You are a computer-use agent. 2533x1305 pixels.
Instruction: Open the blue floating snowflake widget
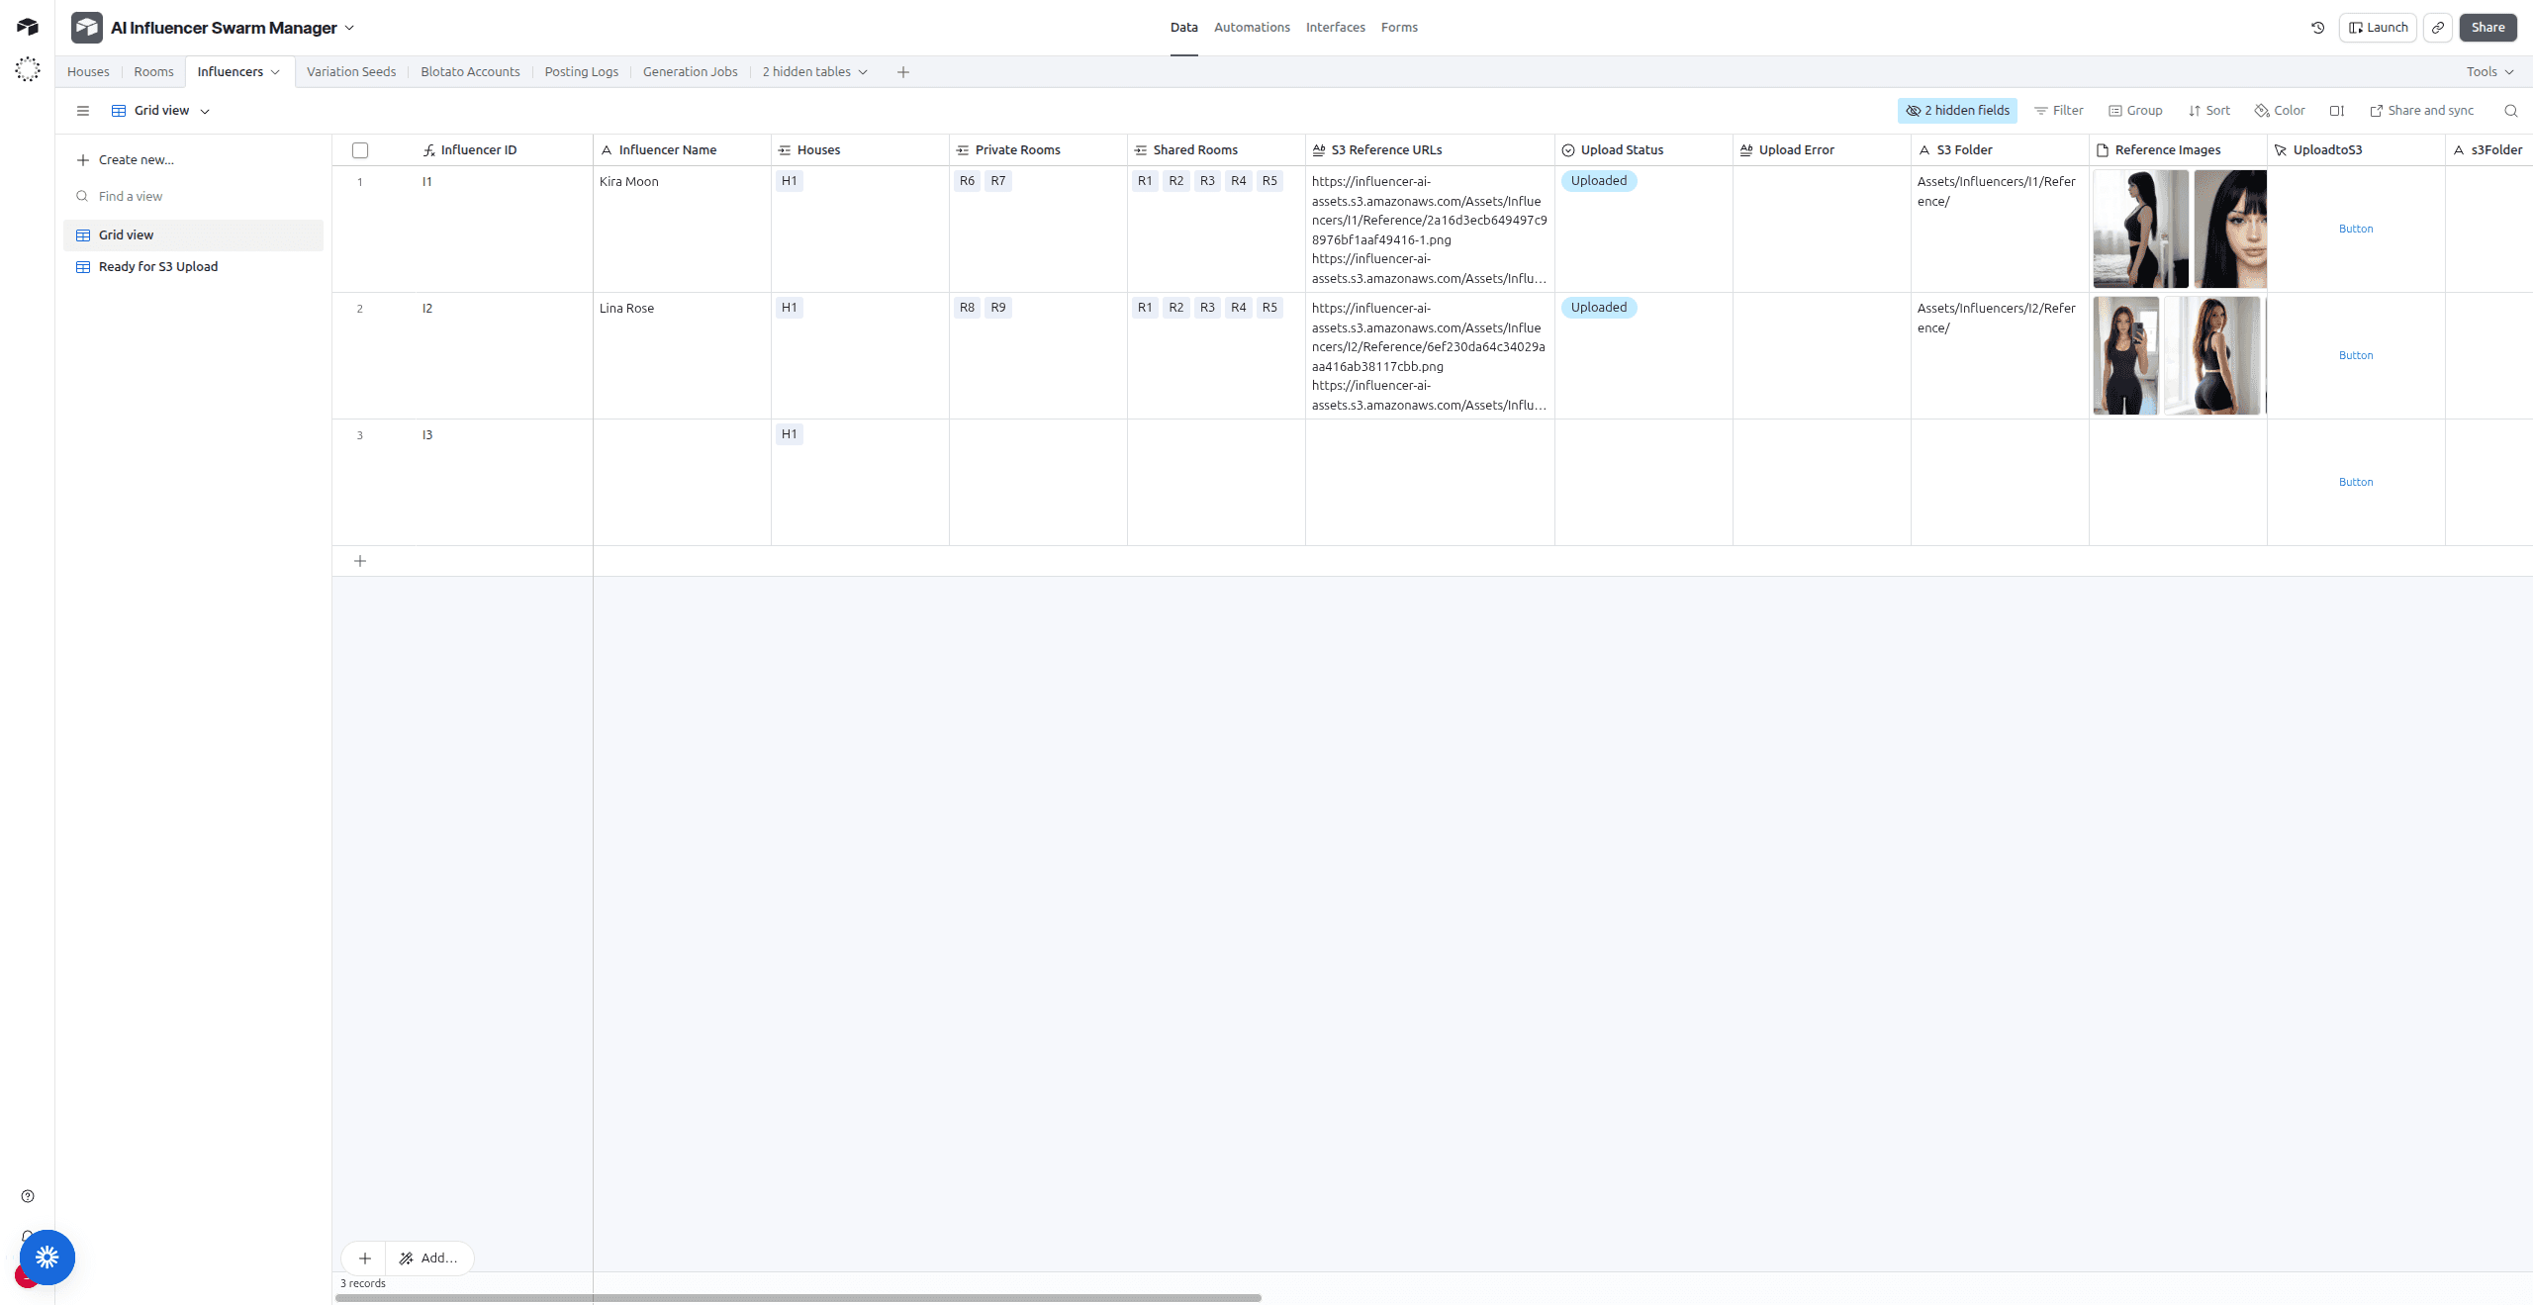click(x=47, y=1258)
